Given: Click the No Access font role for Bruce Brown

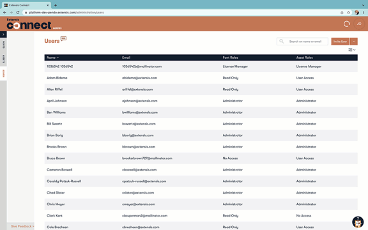Looking at the screenshot, I should tap(230, 158).
